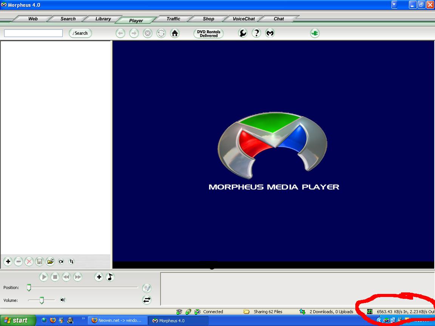
Task: Open settings with the wrench icon
Action: 242,33
